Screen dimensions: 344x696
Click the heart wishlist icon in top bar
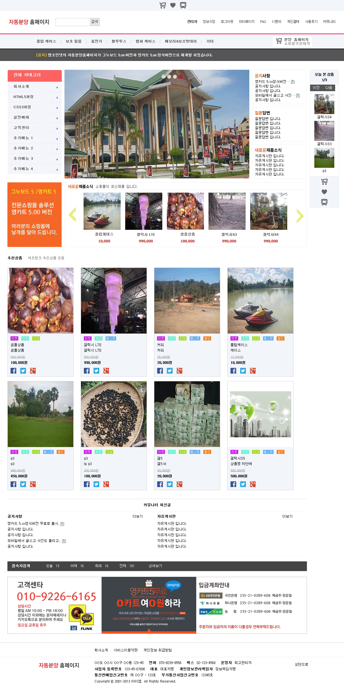pos(173,5)
